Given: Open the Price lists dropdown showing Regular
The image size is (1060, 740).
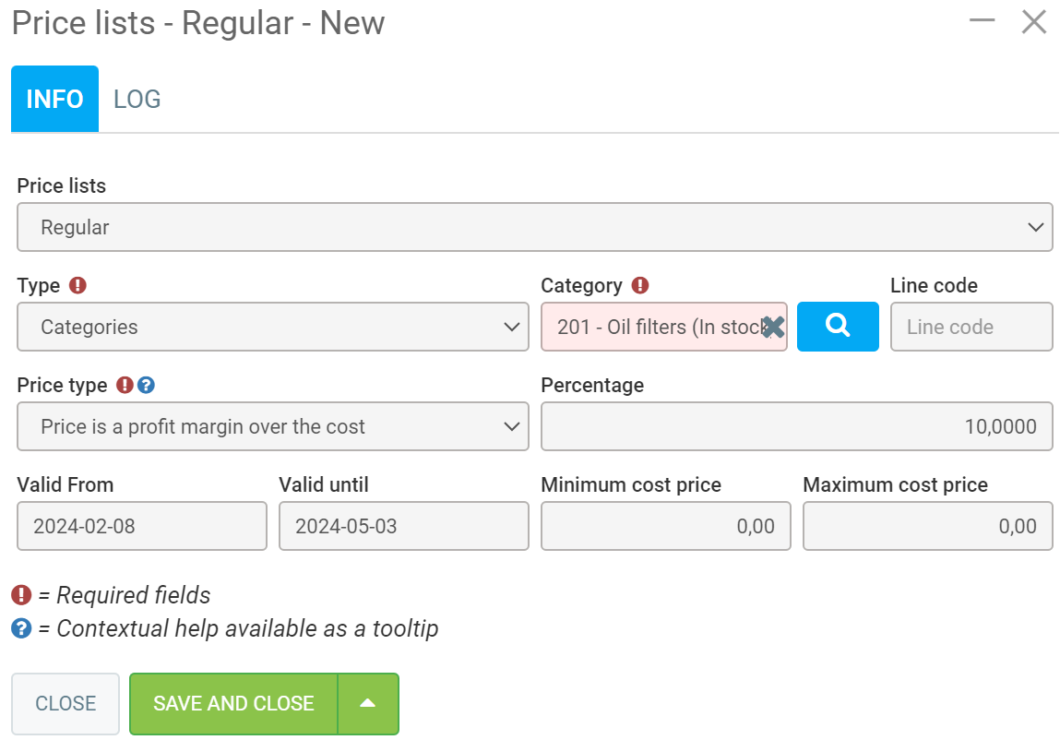Looking at the screenshot, I should pos(534,227).
